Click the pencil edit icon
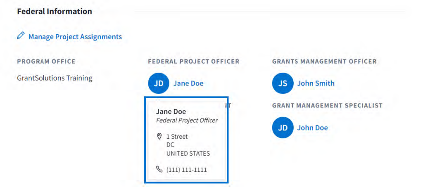The height and width of the screenshot is (187, 423). click(20, 36)
